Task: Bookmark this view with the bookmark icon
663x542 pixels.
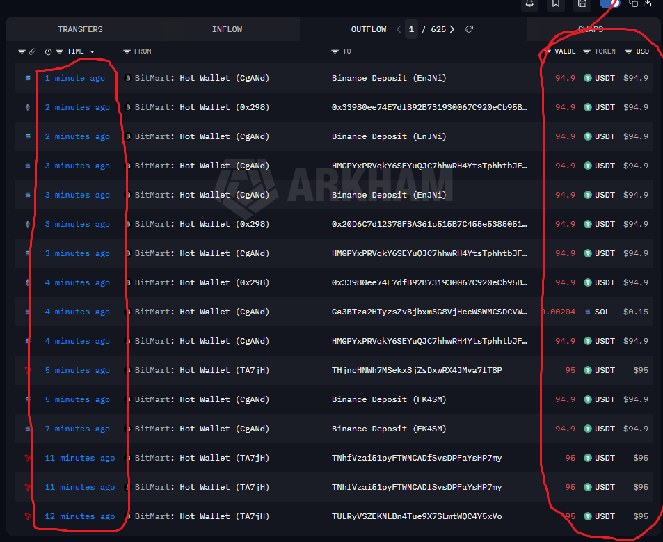Action: tap(556, 3)
